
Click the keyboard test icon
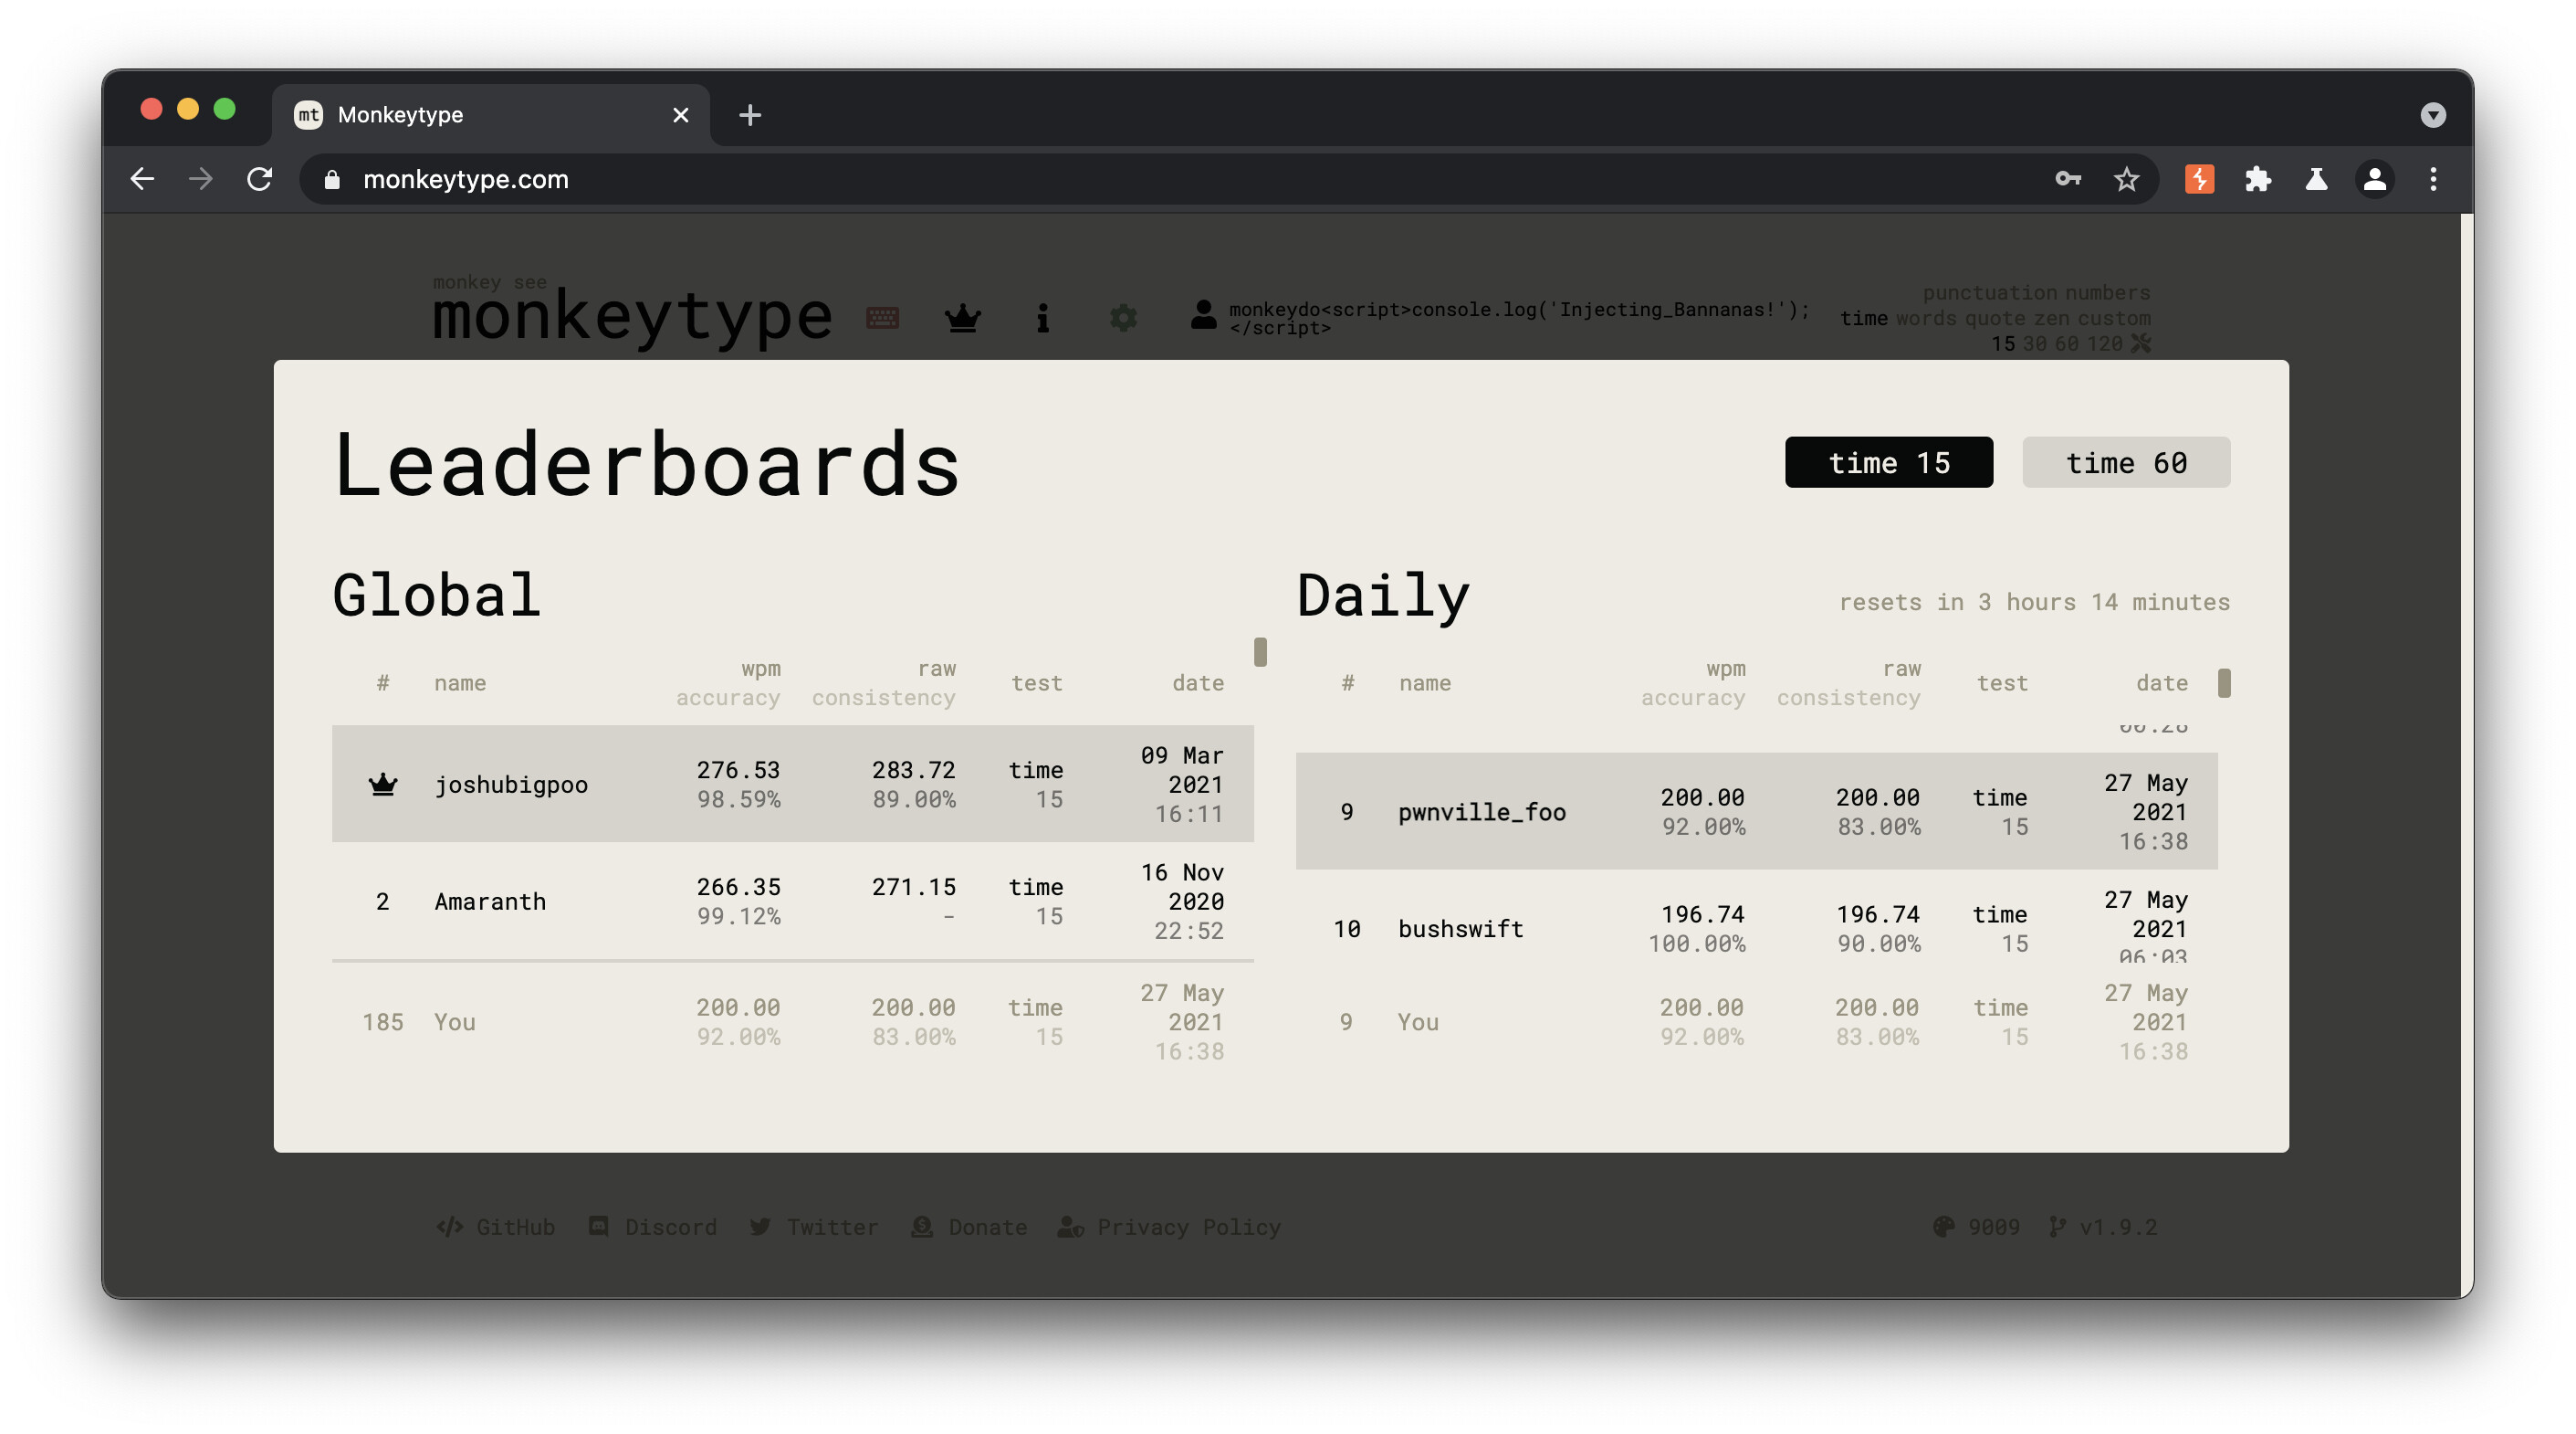[x=882, y=318]
